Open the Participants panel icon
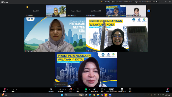 pos(61,90)
